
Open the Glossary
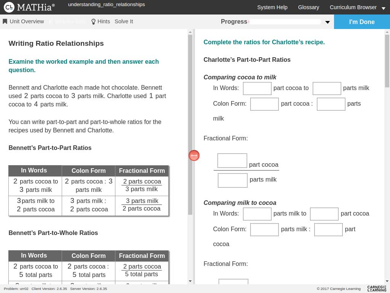click(308, 7)
